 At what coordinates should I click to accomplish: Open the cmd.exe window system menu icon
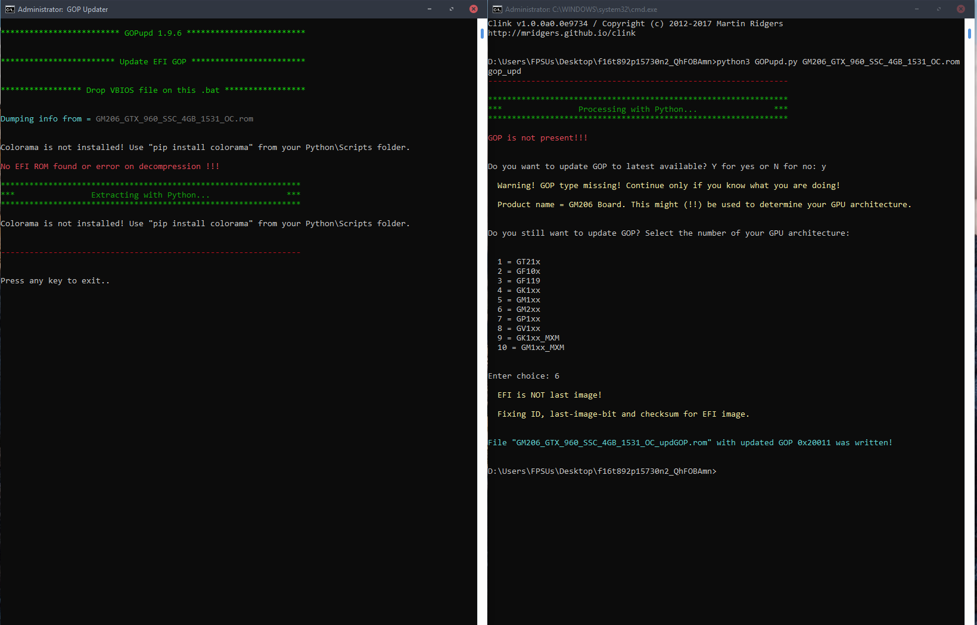[x=497, y=9]
